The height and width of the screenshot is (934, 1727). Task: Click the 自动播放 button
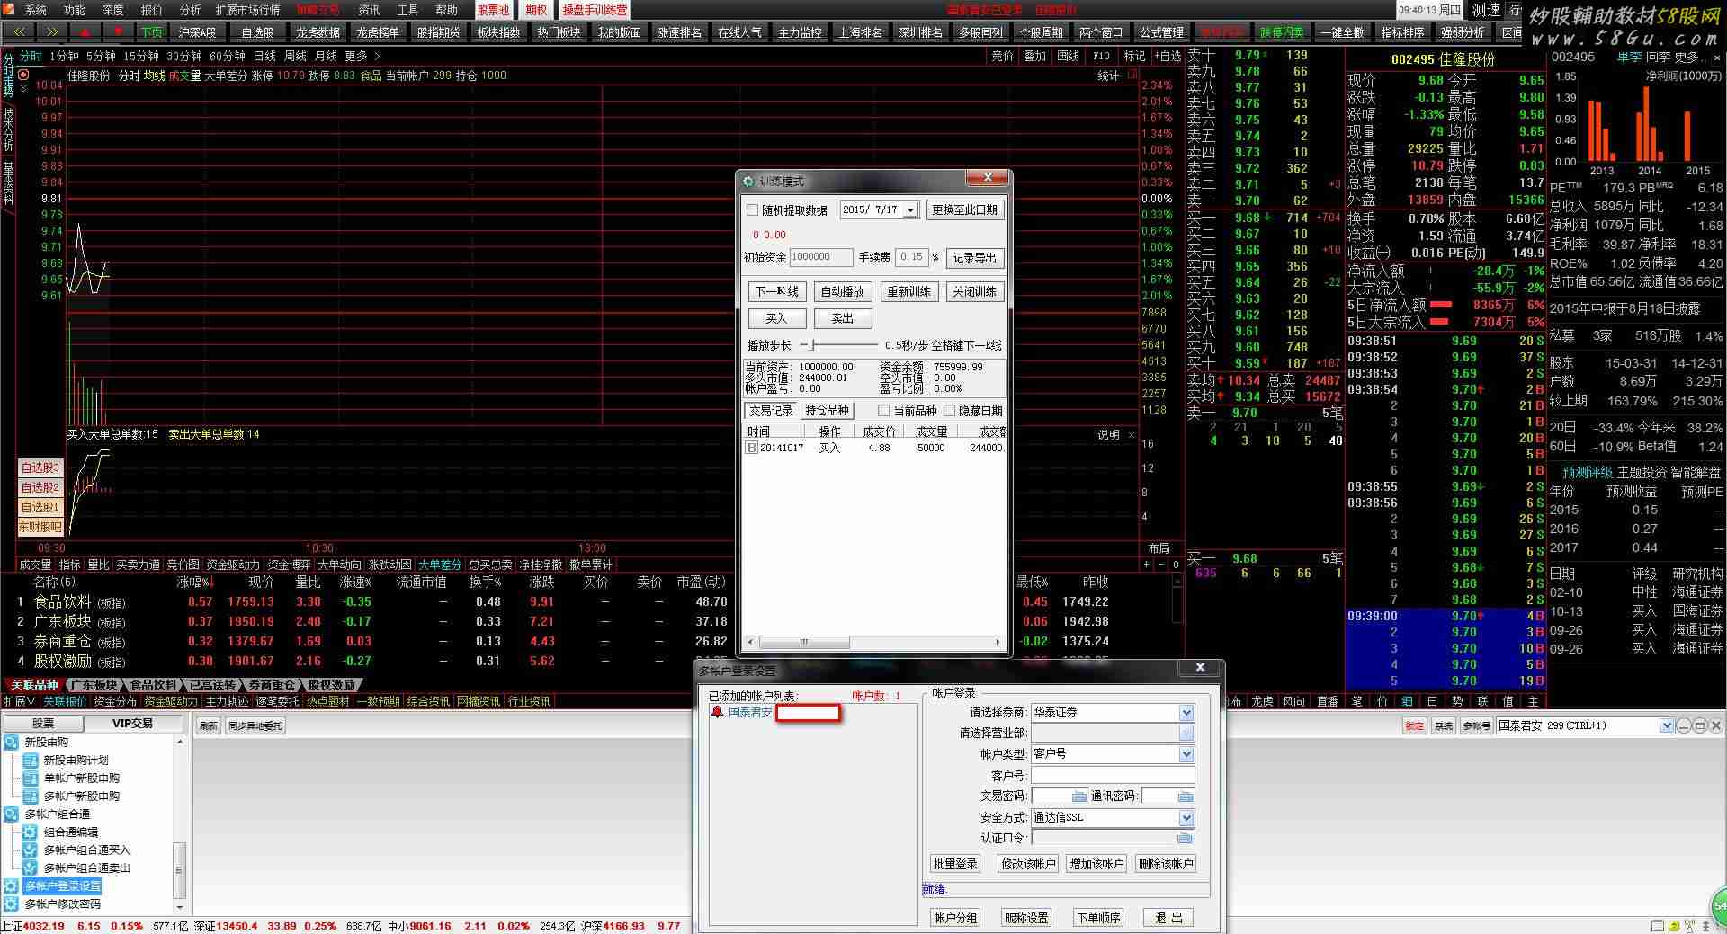point(843,291)
